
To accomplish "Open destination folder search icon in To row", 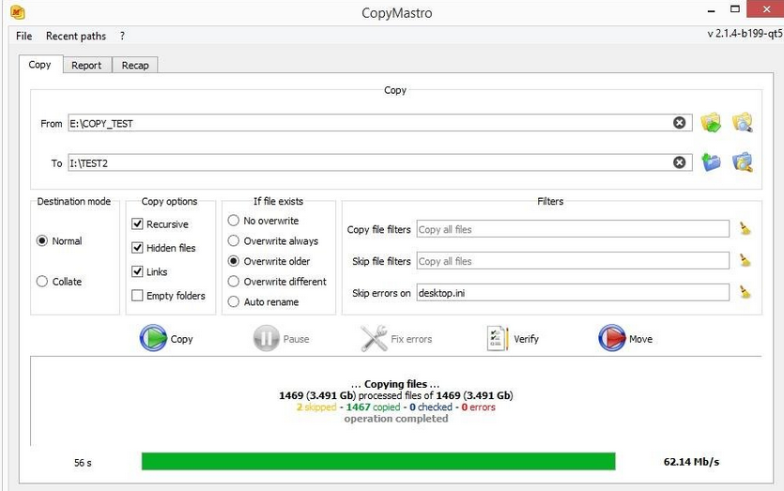I will click(742, 162).
